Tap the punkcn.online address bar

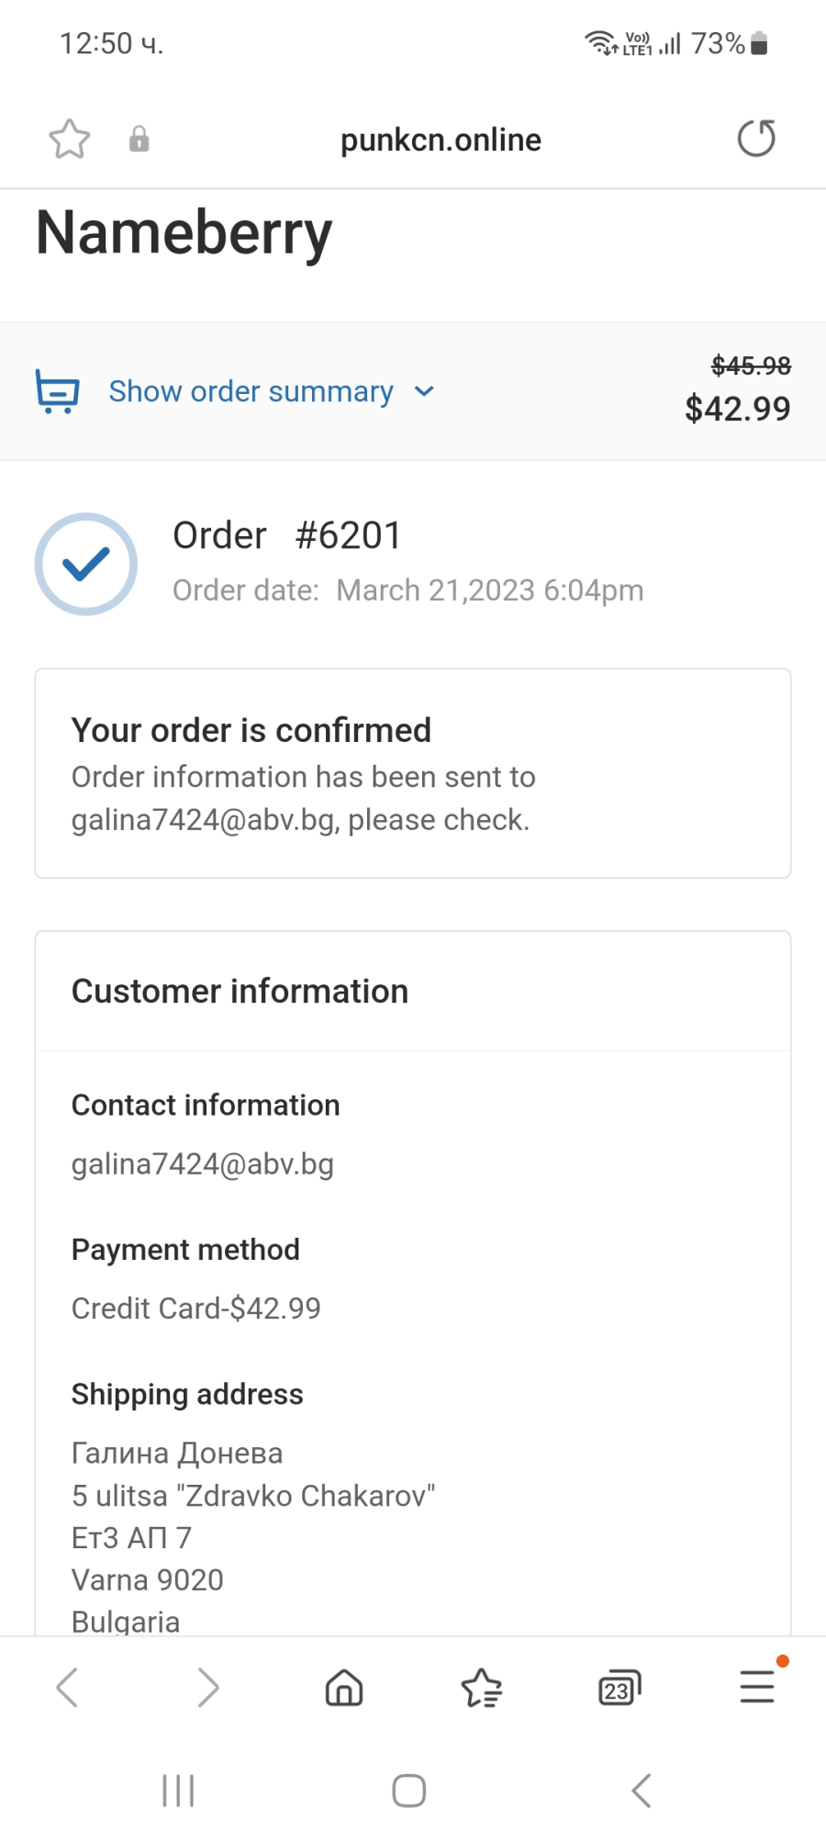click(x=441, y=140)
